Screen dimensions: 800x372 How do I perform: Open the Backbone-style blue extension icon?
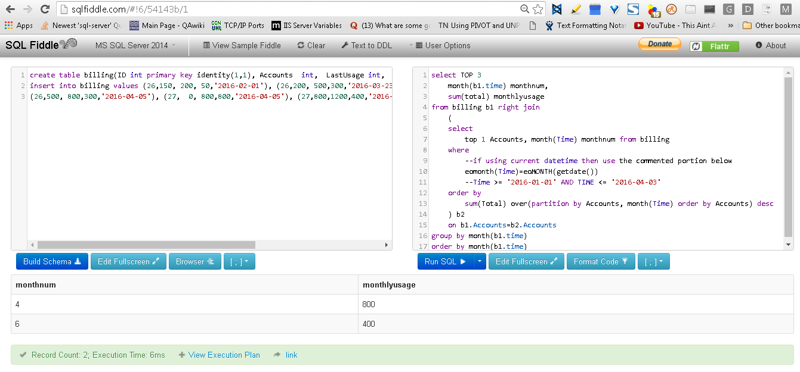tap(557, 10)
